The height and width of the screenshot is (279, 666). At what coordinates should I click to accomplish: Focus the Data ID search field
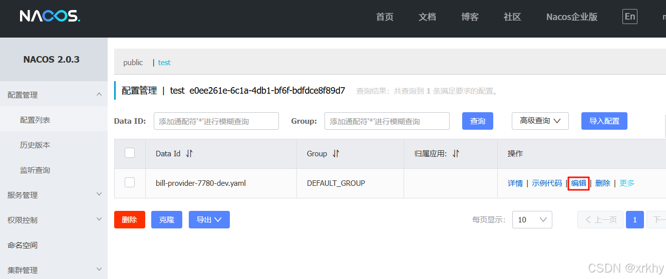[x=216, y=121]
